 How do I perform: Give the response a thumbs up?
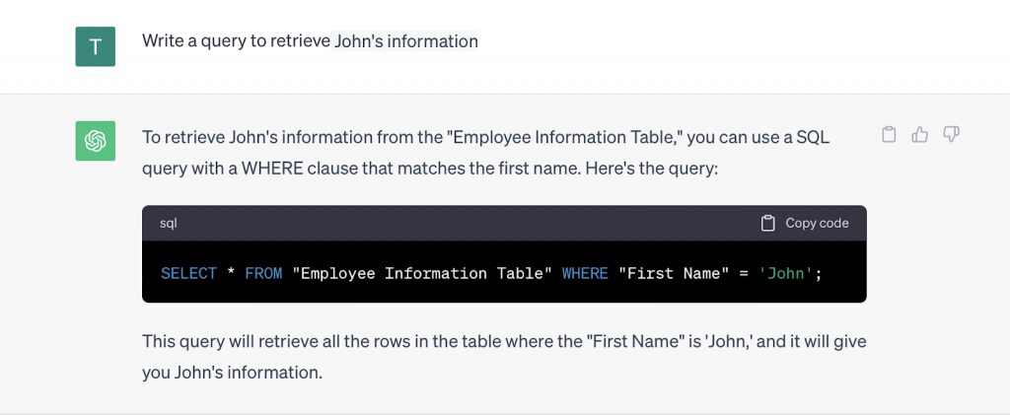[x=920, y=134]
